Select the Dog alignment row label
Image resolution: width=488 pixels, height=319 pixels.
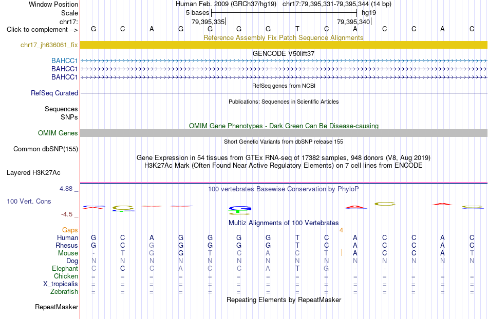point(72,261)
